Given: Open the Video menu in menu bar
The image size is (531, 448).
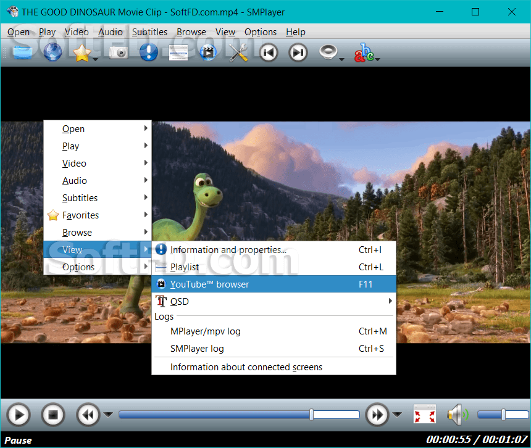Looking at the screenshot, I should point(77,32).
